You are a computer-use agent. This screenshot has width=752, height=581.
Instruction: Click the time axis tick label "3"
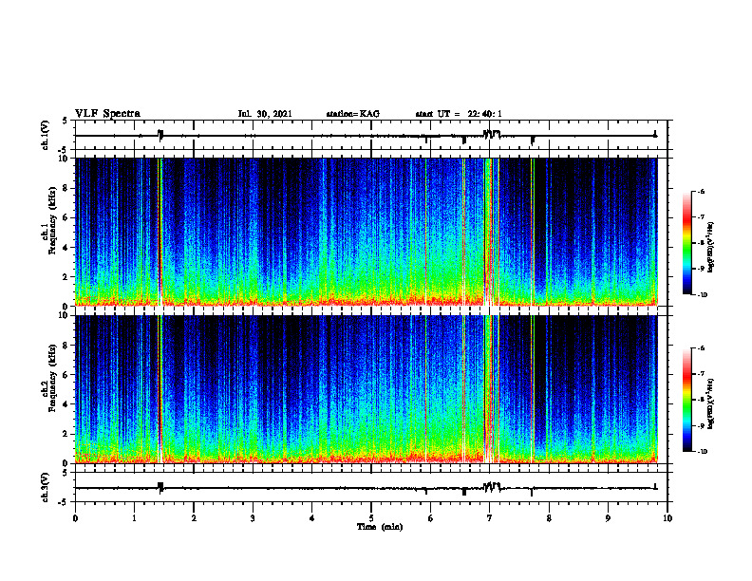click(x=253, y=518)
